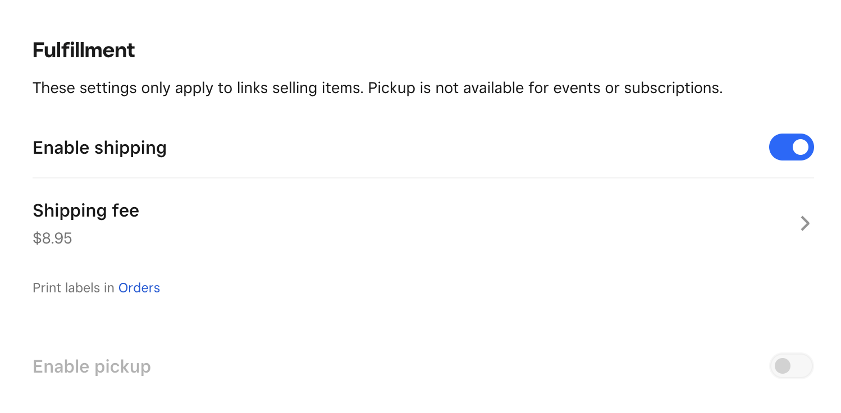Disable the Enable shipping toggle
Screen dimensions: 841x413
(x=792, y=147)
